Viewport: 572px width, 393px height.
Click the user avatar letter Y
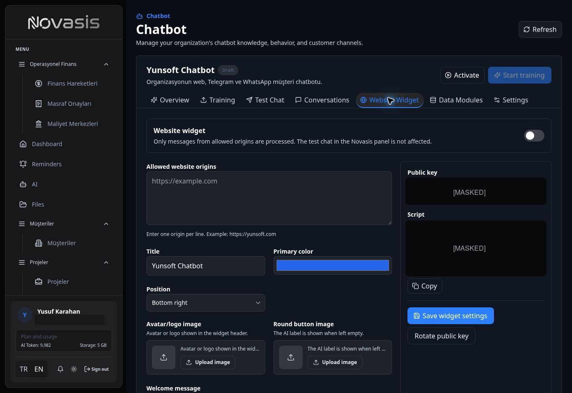(25, 315)
